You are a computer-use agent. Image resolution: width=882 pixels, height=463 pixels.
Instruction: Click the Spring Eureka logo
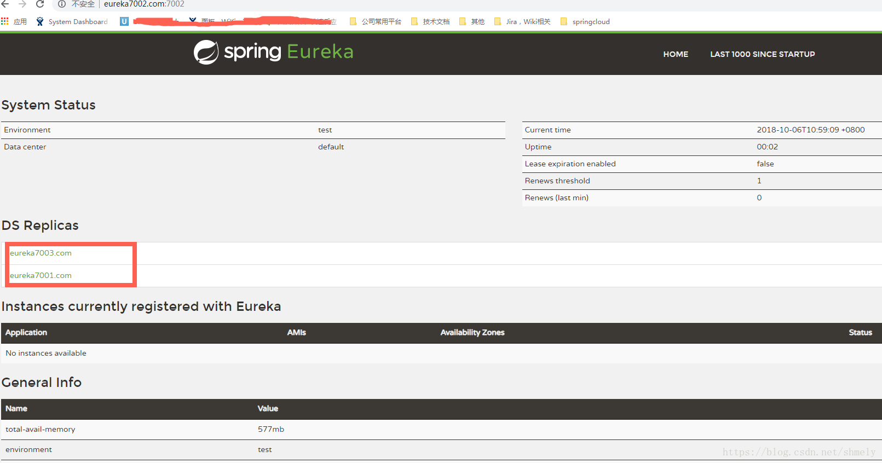pyautogui.click(x=273, y=52)
